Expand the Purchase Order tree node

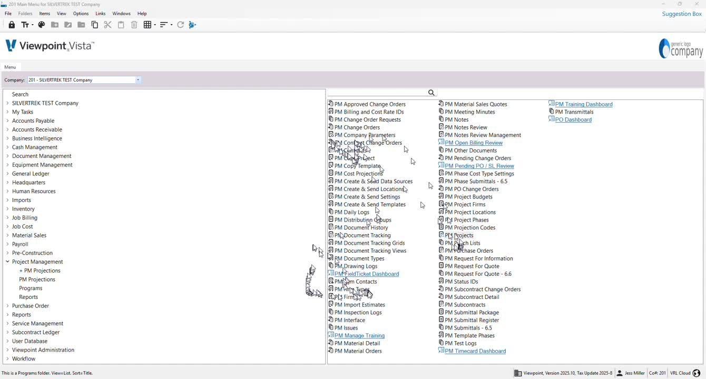pos(7,306)
